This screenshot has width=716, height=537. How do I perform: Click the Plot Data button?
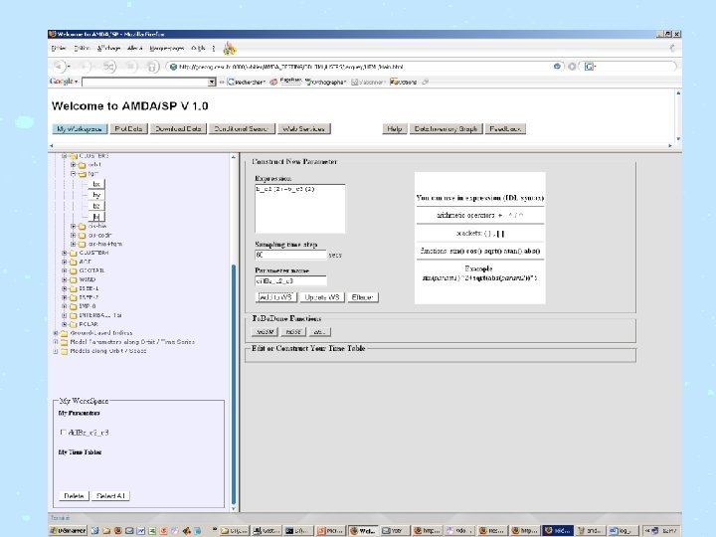[128, 128]
